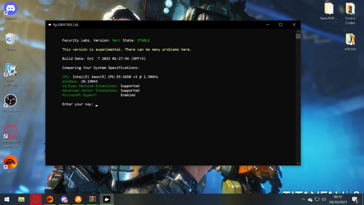Select the OBS Studio desktop icon
Viewport: 364px width, 205px height.
[x=10, y=103]
